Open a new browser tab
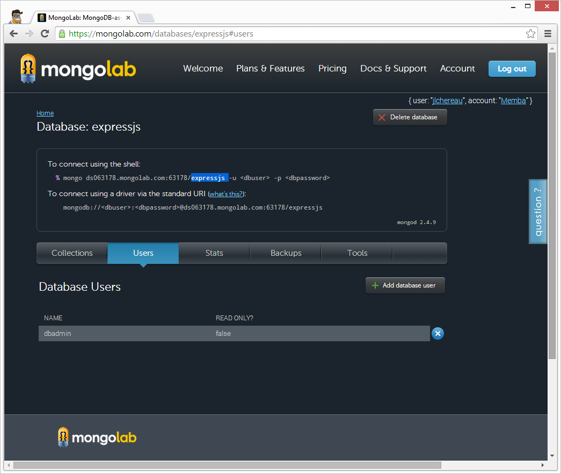Image resolution: width=561 pixels, height=474 pixels. pyautogui.click(x=145, y=18)
